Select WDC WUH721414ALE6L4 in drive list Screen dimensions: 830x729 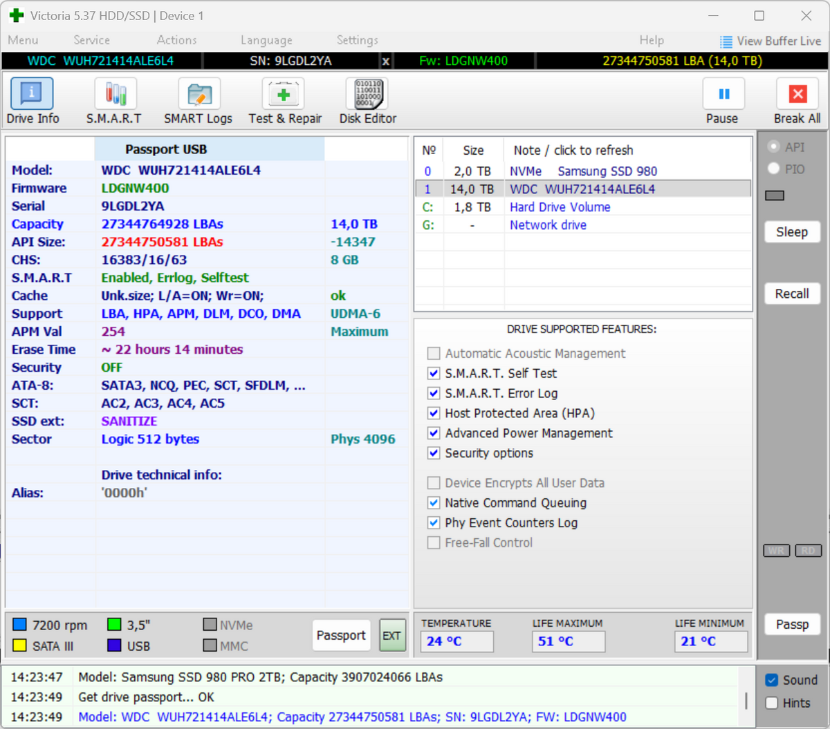tap(583, 189)
